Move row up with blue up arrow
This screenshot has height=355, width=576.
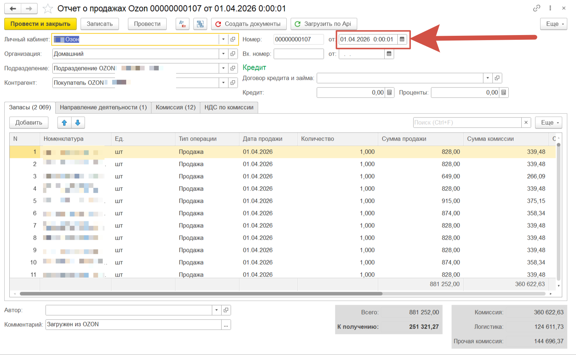pyautogui.click(x=64, y=123)
